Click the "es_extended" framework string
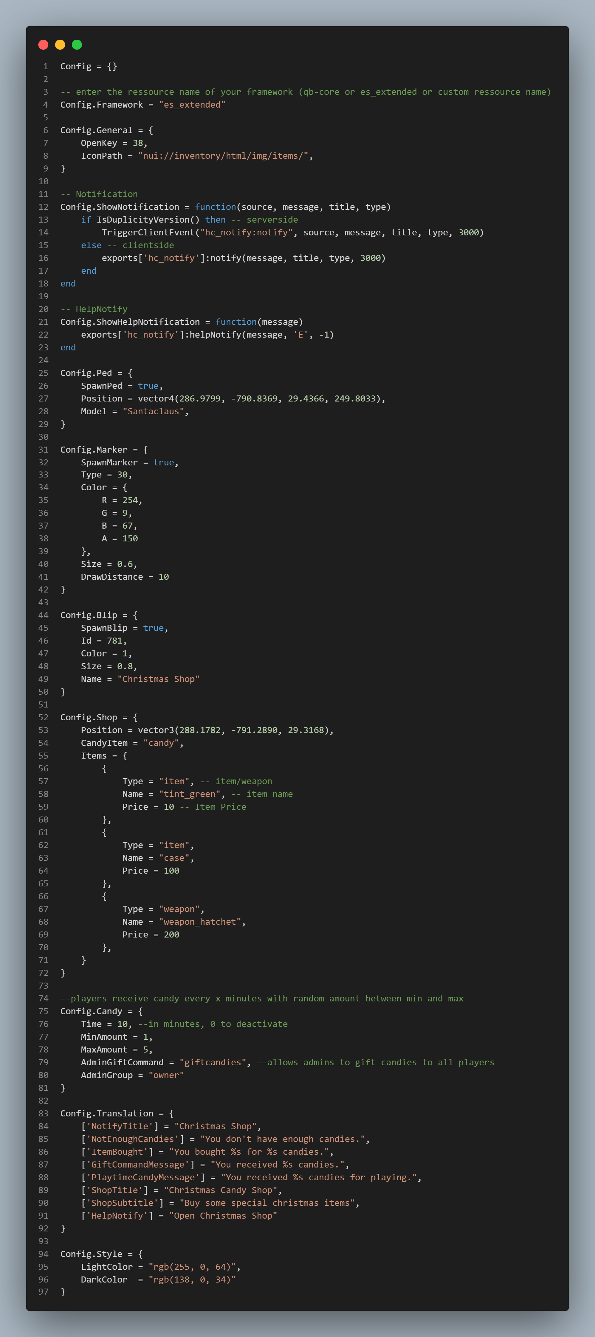 192,105
